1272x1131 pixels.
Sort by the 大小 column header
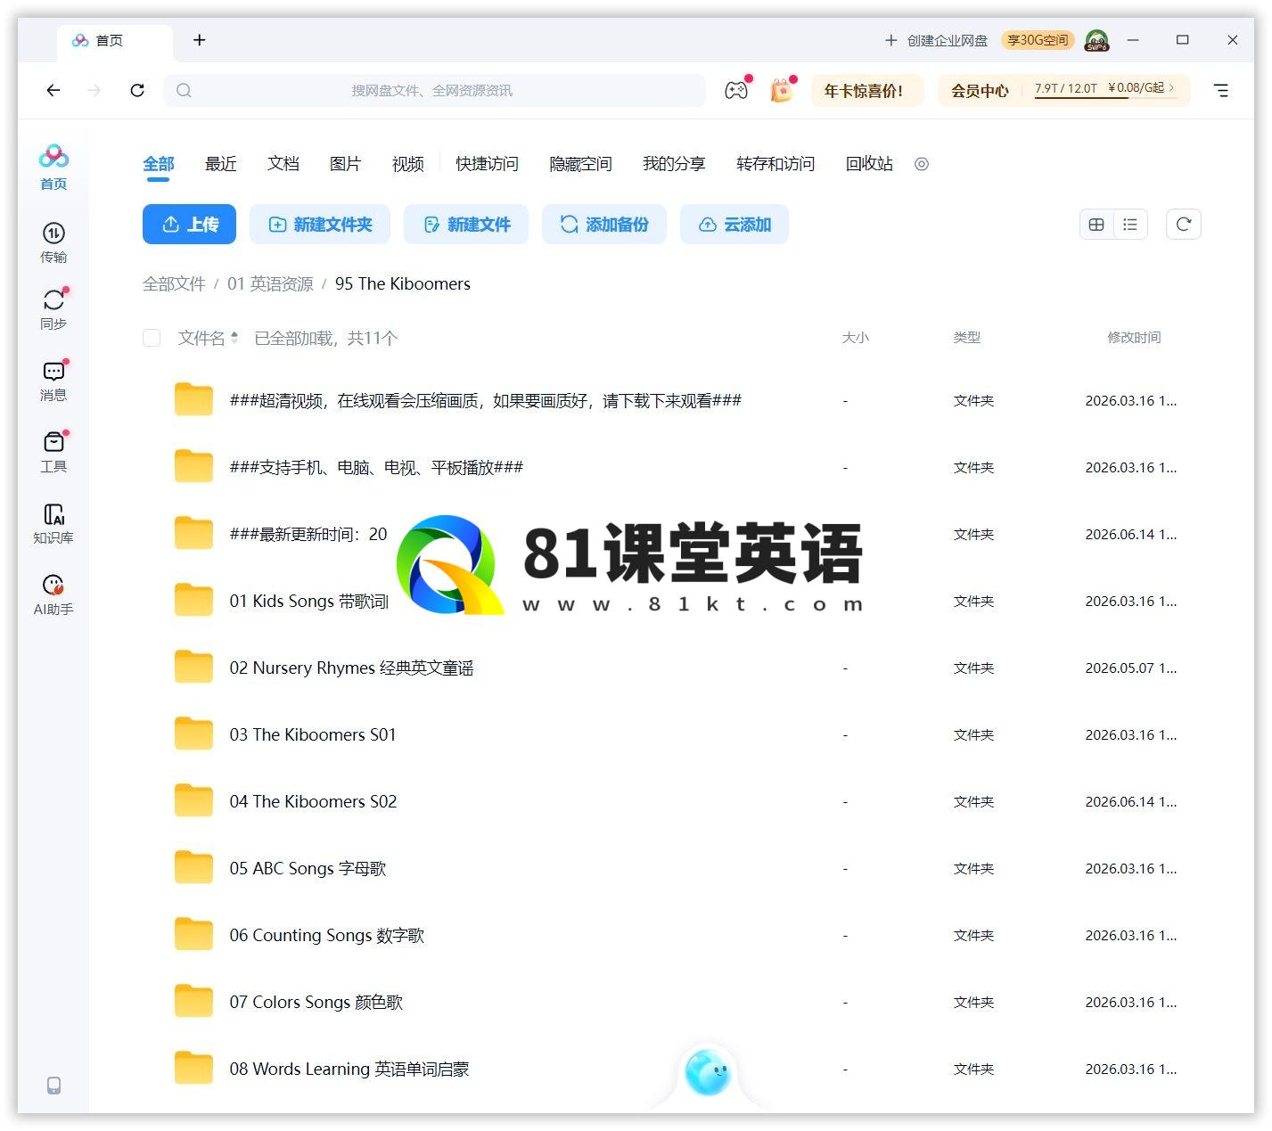coord(856,338)
